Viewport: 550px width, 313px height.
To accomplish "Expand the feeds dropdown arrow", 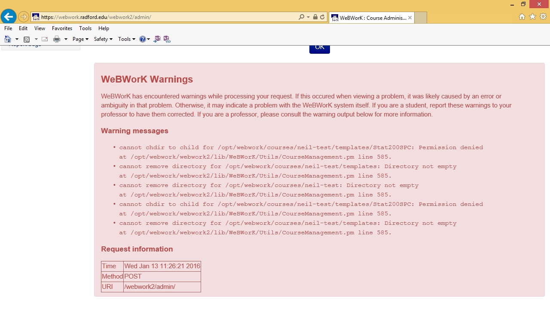I will click(x=36, y=39).
